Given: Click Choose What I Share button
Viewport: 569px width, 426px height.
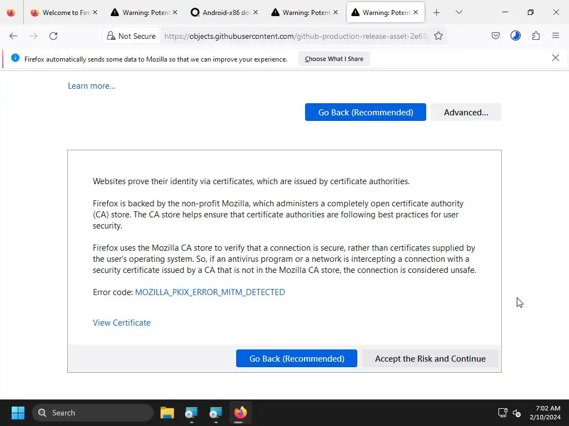Looking at the screenshot, I should (x=334, y=59).
